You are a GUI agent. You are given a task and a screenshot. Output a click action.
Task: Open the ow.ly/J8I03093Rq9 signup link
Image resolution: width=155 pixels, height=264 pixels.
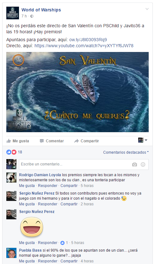[x=88, y=40]
